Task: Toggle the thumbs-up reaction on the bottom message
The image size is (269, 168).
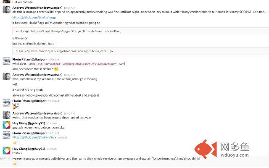Action: tap(16, 163)
